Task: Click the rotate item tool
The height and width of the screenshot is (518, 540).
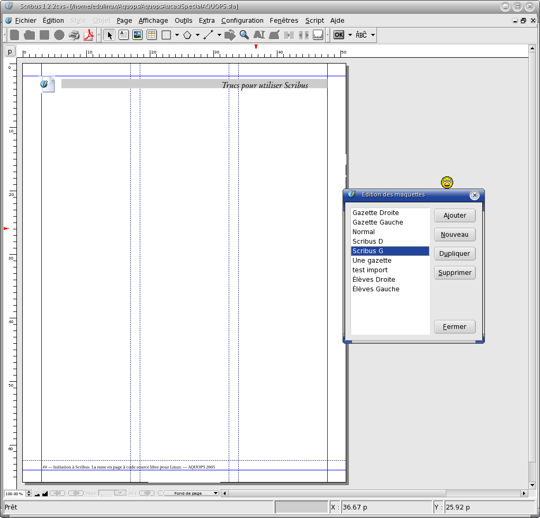Action: tap(230, 35)
